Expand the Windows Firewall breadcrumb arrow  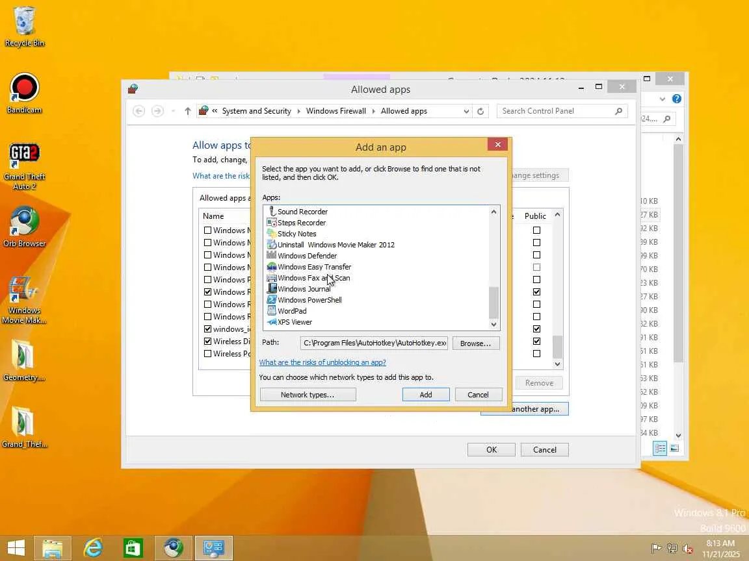(374, 111)
